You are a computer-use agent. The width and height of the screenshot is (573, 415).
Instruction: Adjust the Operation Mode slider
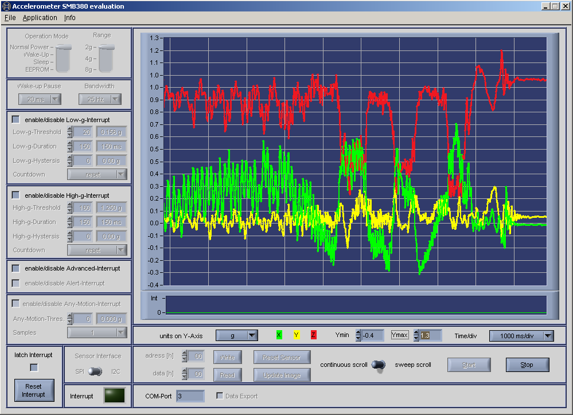[x=63, y=58]
